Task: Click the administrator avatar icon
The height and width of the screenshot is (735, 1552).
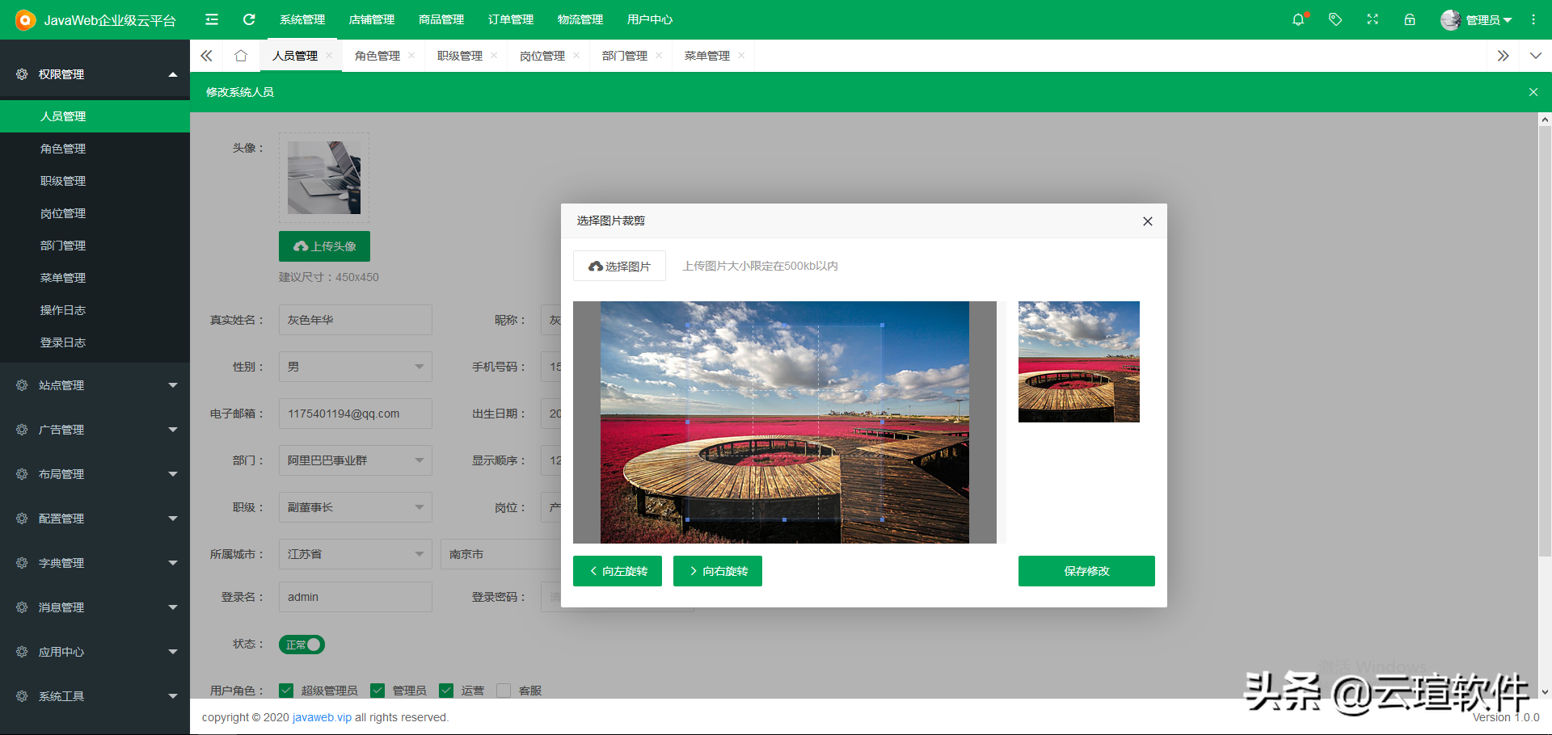Action: (x=1450, y=19)
